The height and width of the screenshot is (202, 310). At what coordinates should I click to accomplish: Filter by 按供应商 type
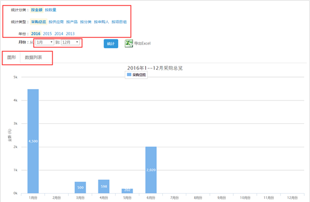pyautogui.click(x=56, y=22)
